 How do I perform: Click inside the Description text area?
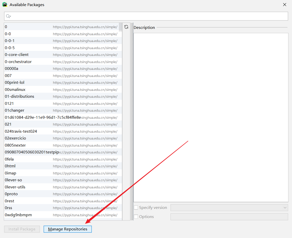coord(211,117)
